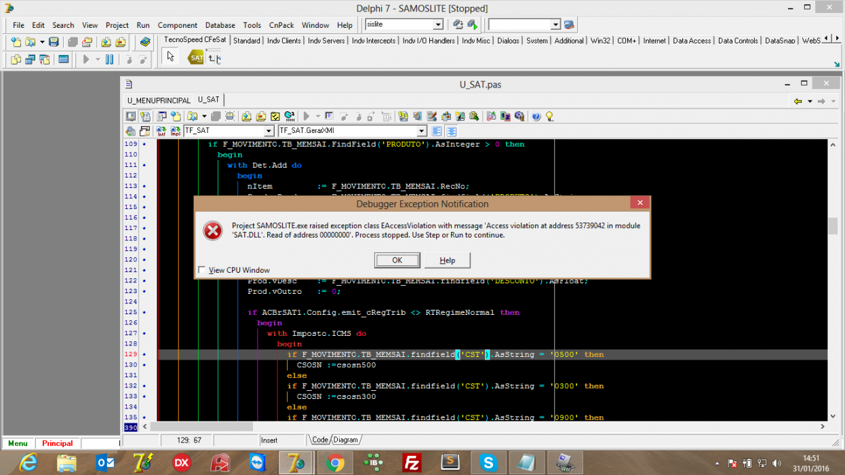
Task: Open the sislite desktop dropdown
Action: 438,24
